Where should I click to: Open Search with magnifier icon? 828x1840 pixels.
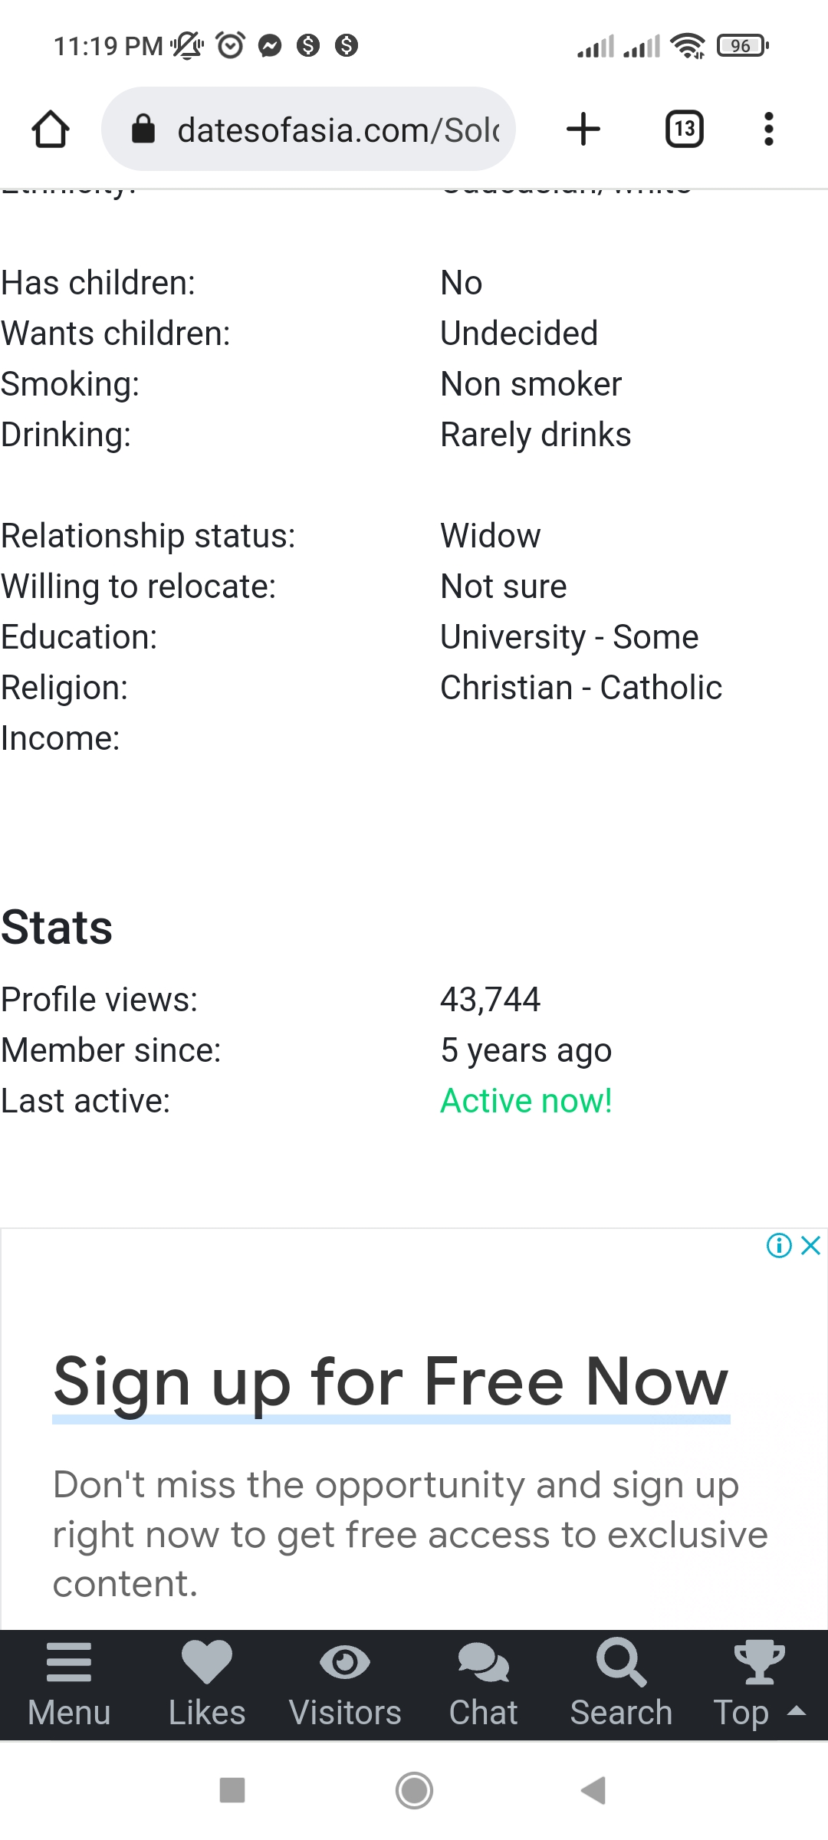621,1685
